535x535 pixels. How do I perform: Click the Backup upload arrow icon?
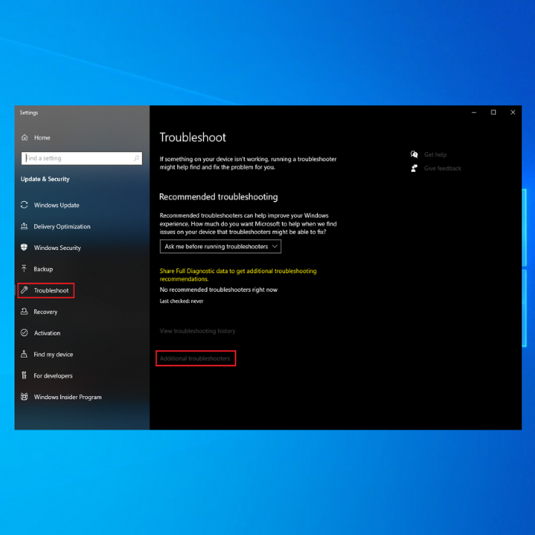click(24, 269)
